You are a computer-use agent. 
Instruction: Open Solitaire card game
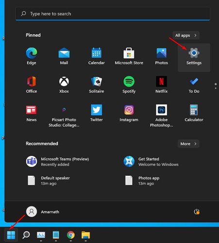click(96, 85)
